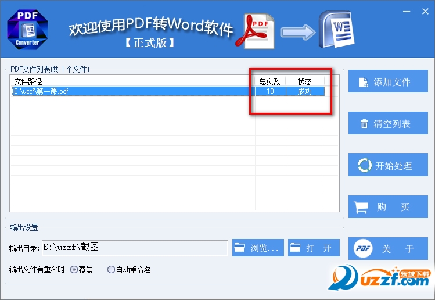Click the folder icon on Open button
Image resolution: width=435 pixels, height=300 pixels.
tap(295, 247)
